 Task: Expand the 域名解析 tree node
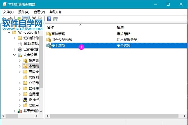(x=14, y=38)
